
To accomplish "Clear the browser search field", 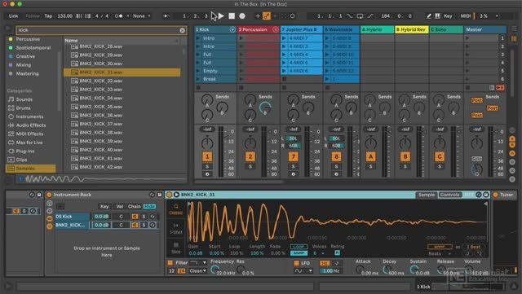I will click(182, 30).
